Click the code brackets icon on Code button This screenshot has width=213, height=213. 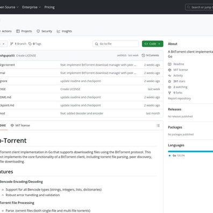pos(146,44)
